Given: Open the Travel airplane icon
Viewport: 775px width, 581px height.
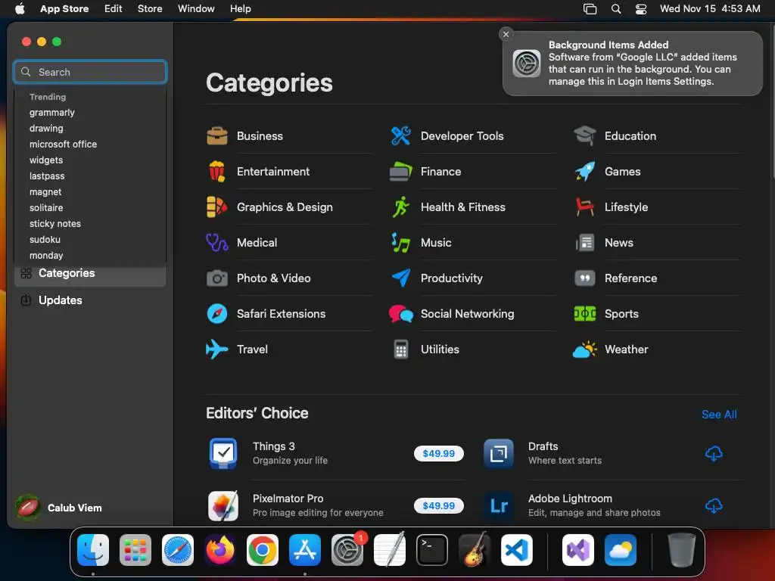Looking at the screenshot, I should 217,350.
